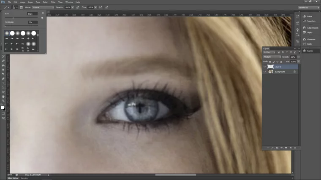This screenshot has width=321, height=180.
Task: Select the History Brush tool
Action: point(3,56)
